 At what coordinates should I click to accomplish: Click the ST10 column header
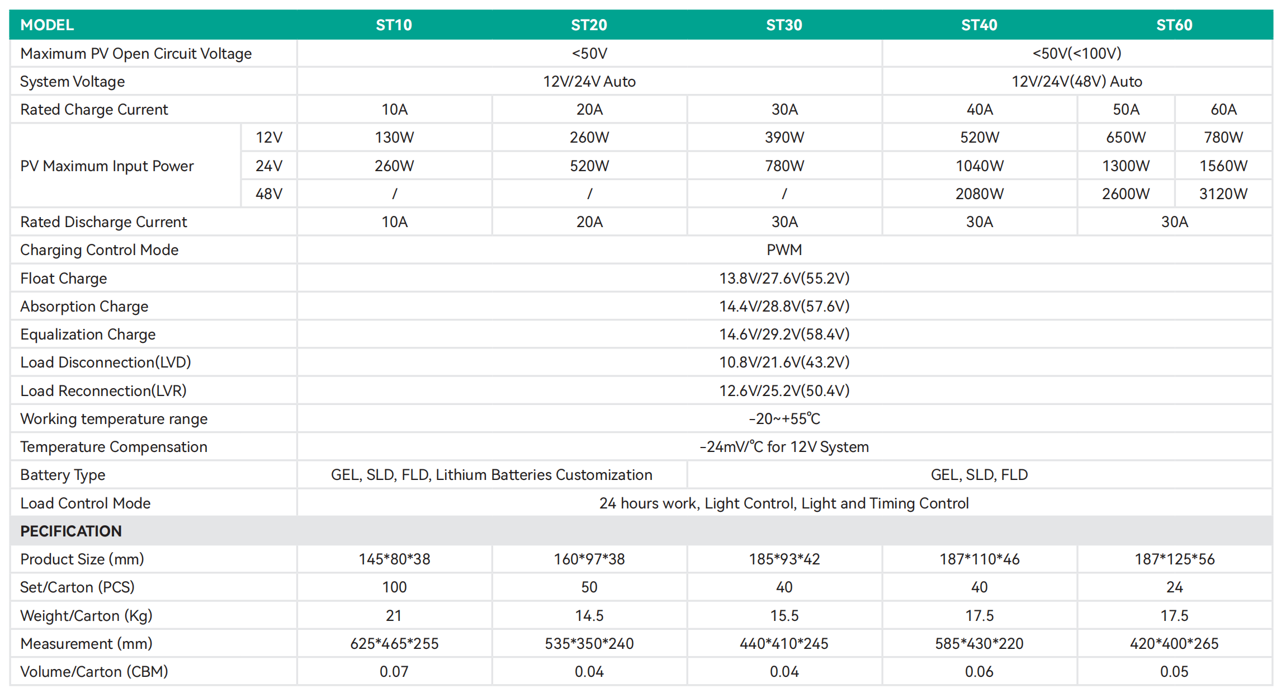click(x=394, y=25)
